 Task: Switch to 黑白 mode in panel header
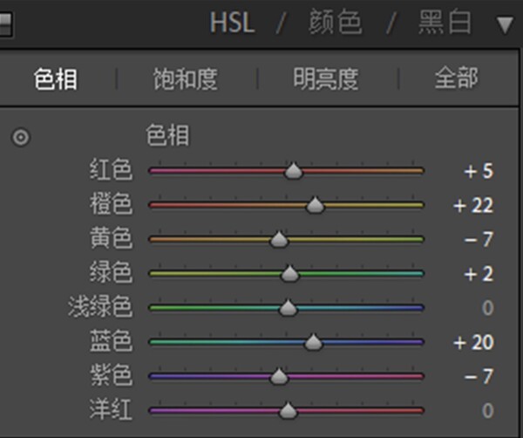(445, 22)
